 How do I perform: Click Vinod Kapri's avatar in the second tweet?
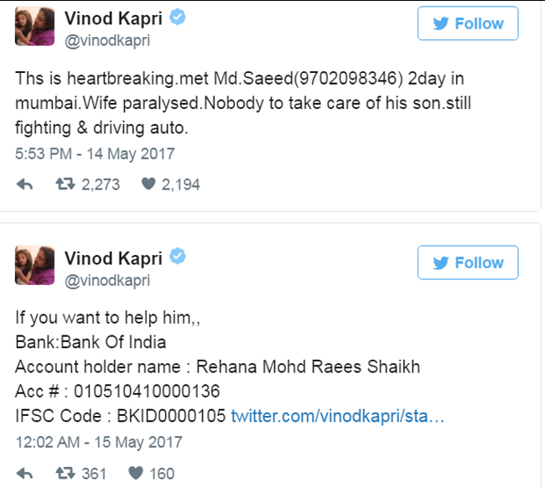[x=34, y=265]
